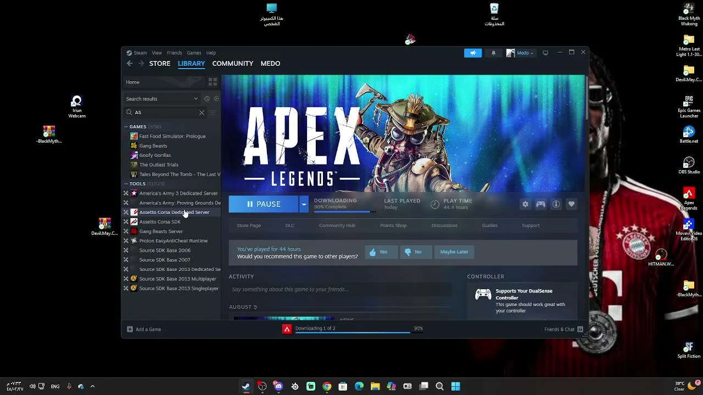
Task: Open Discord from the taskbar
Action: pos(278,386)
